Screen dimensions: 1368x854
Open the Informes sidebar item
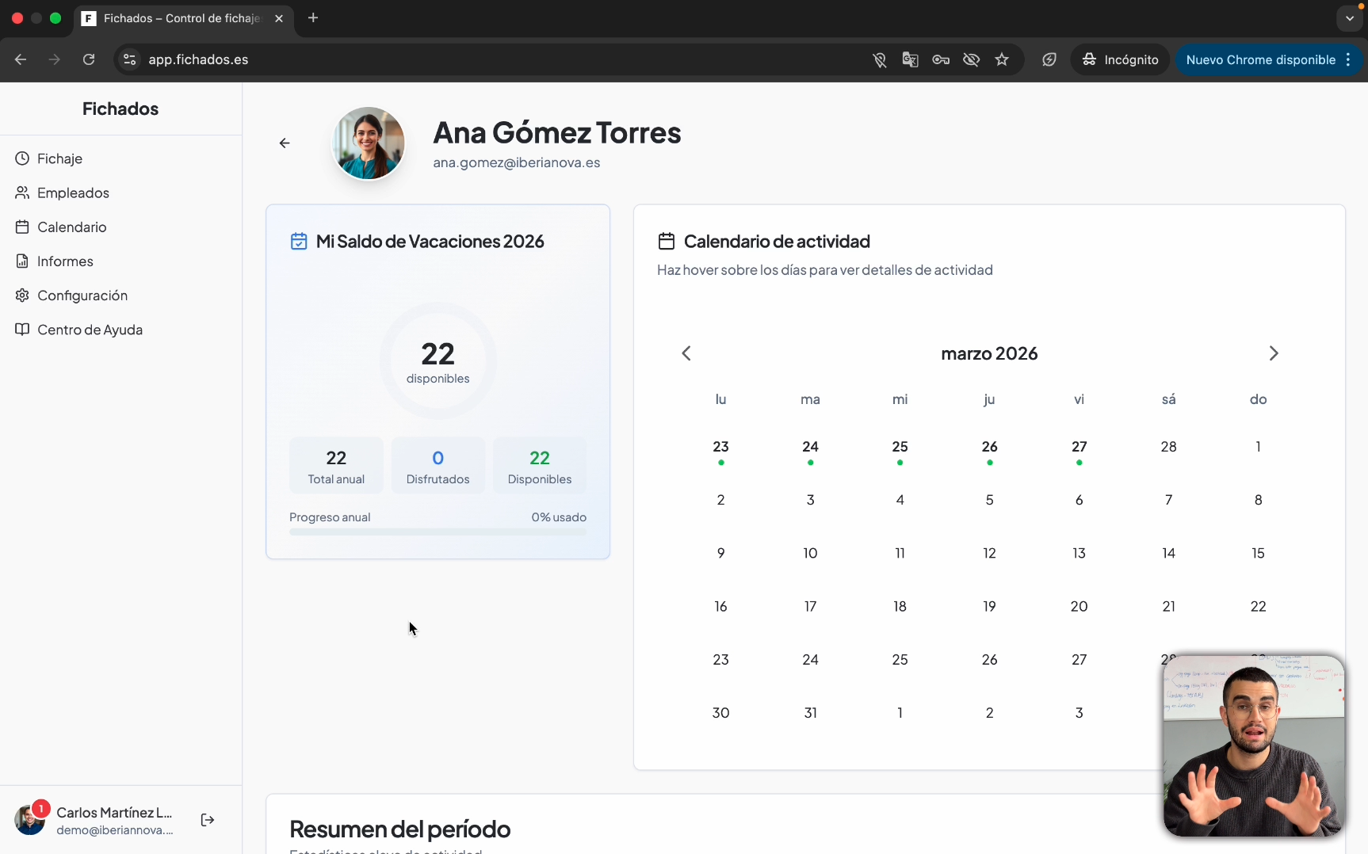click(x=65, y=261)
